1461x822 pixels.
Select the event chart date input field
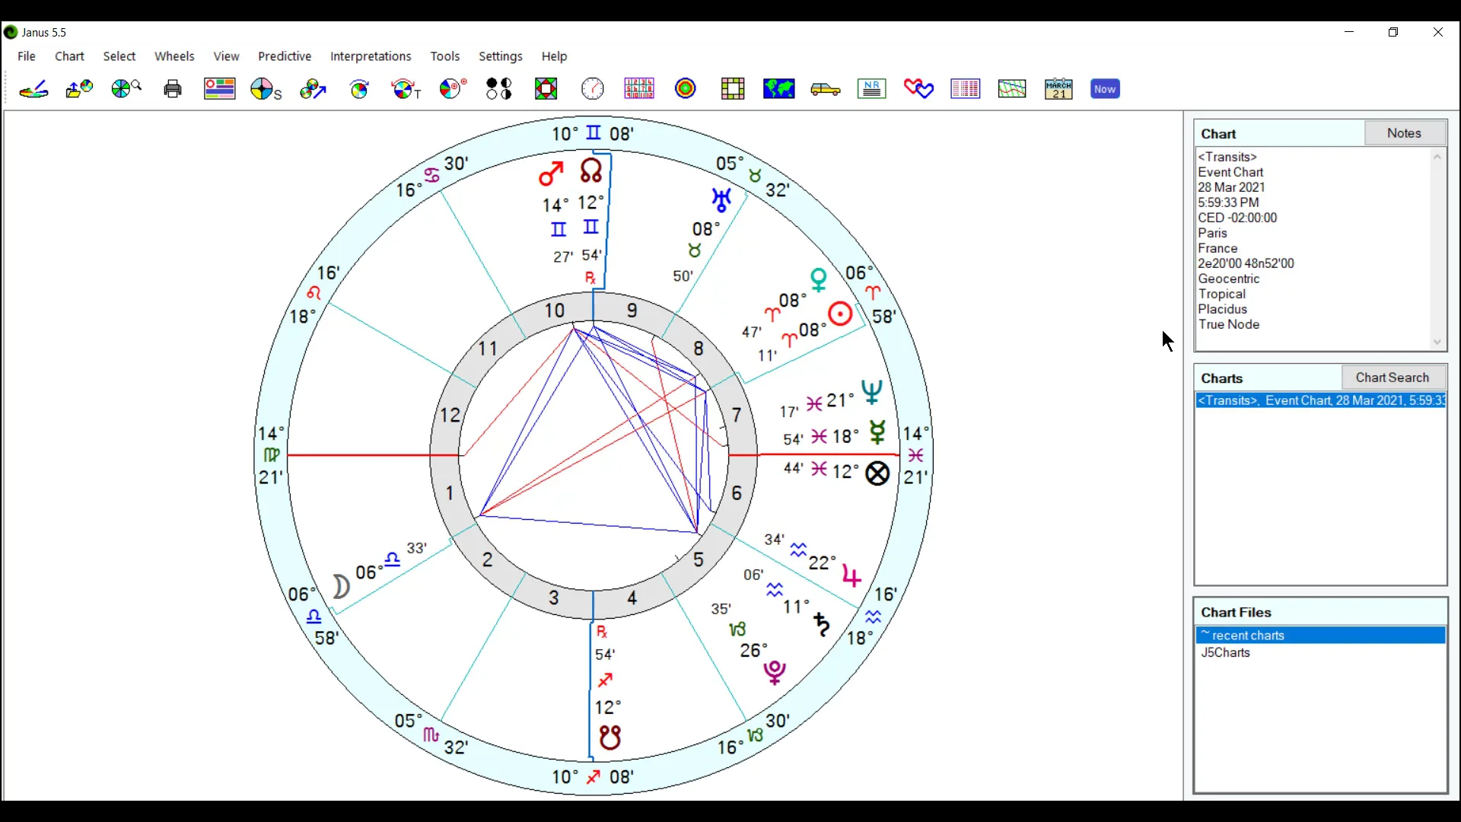1232,186
